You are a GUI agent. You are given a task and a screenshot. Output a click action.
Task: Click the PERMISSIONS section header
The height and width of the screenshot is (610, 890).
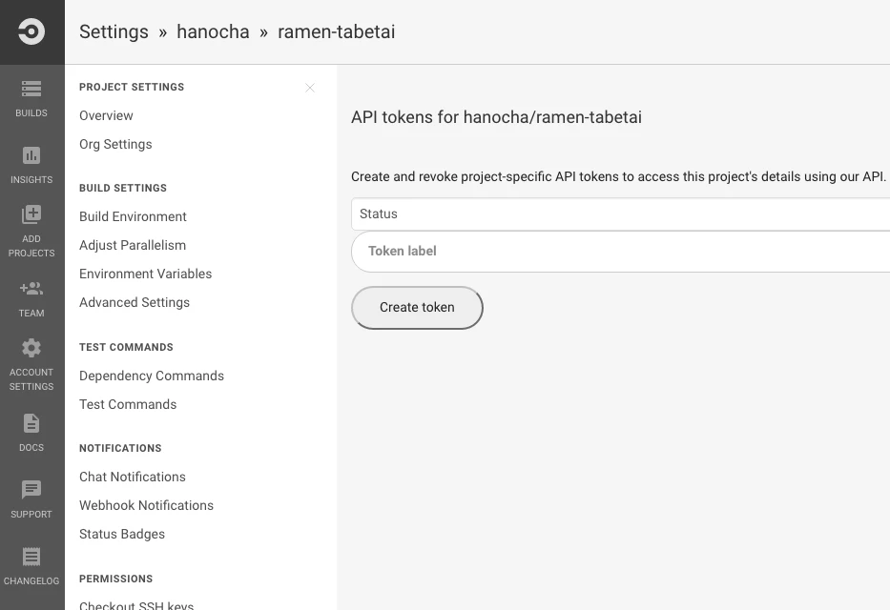click(x=115, y=579)
